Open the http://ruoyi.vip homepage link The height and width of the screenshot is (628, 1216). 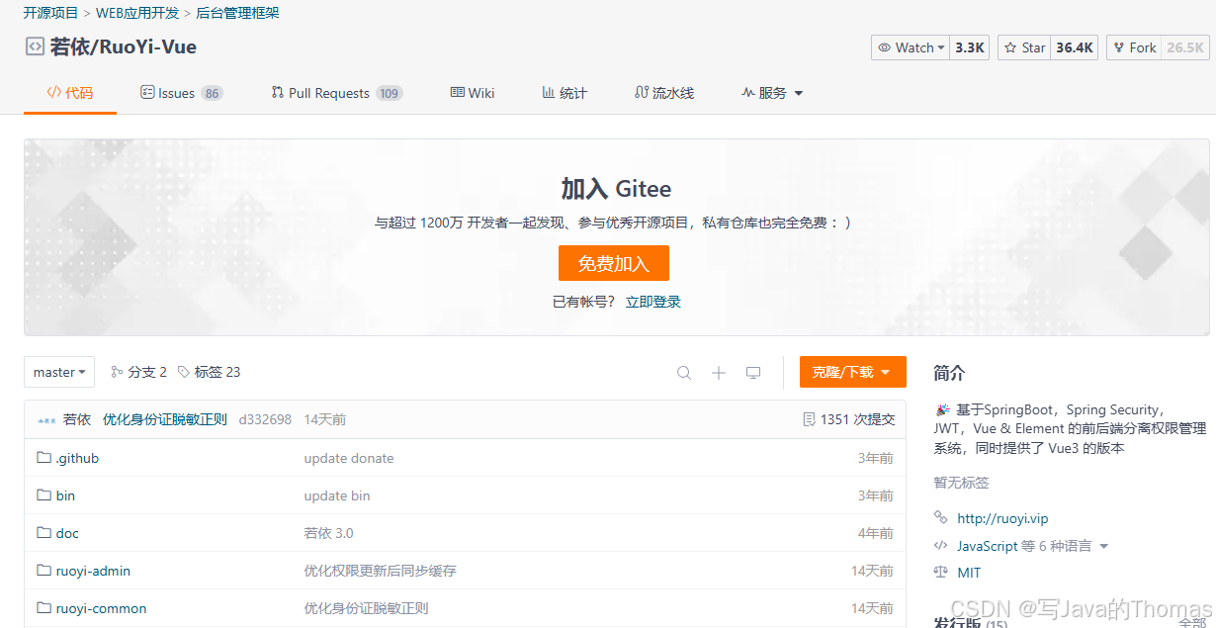pos(1002,518)
